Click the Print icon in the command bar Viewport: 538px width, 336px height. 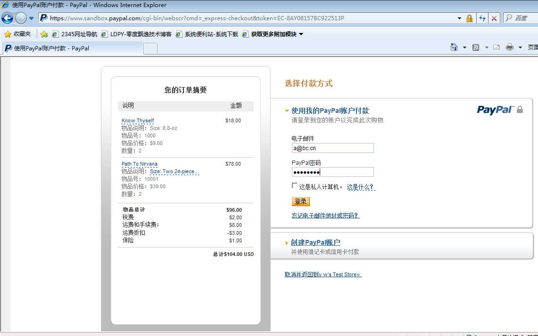509,48
